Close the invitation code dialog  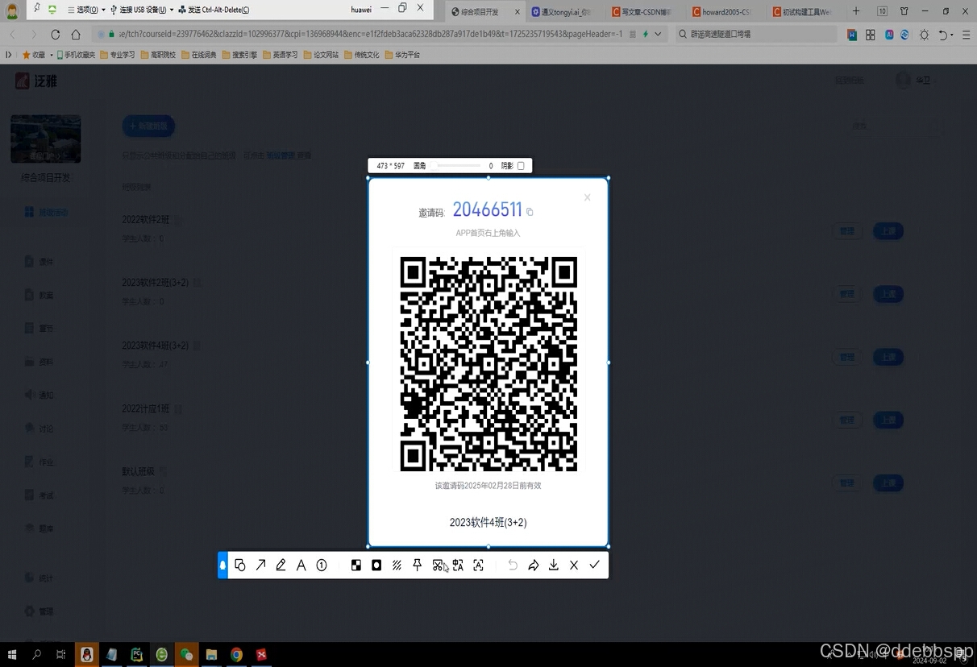click(x=587, y=197)
